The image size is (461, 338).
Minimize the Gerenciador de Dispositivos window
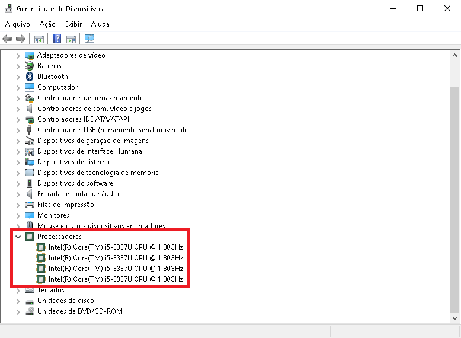click(x=393, y=8)
